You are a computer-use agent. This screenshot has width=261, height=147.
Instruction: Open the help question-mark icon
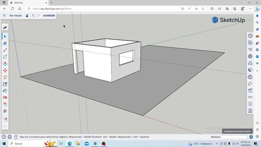point(4,137)
